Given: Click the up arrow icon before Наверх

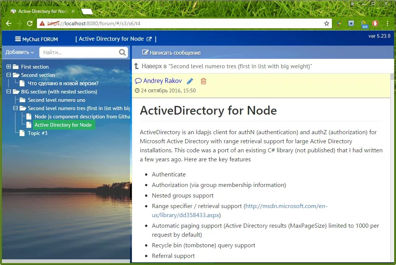Looking at the screenshot, I should 136,66.
